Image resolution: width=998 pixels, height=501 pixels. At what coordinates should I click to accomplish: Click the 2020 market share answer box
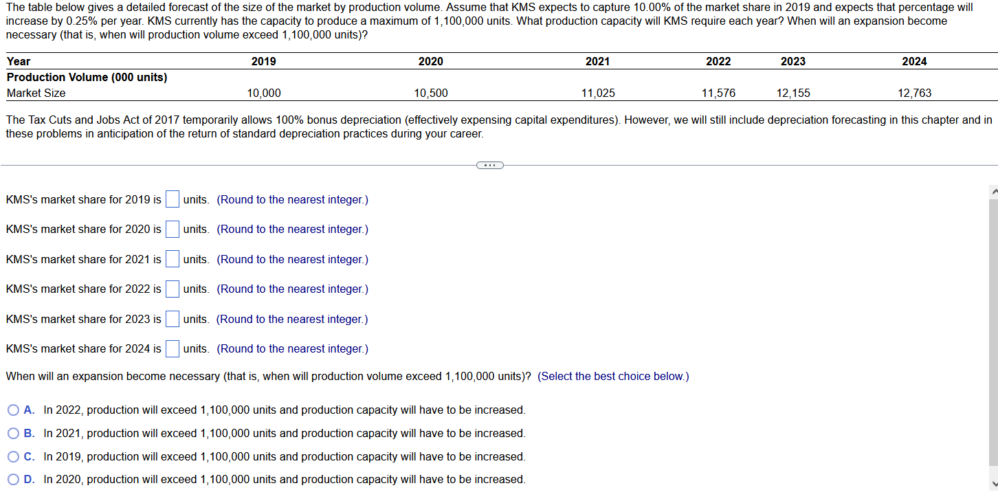pos(173,229)
